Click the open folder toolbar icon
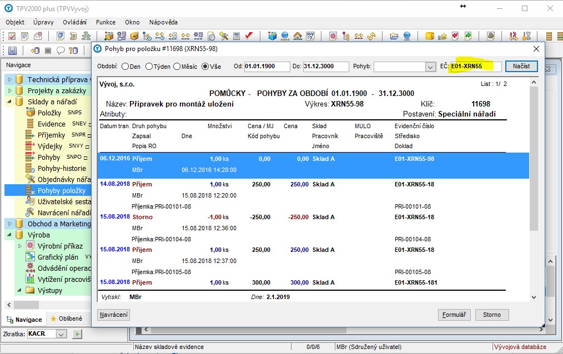Viewport: 563px width, 354px height. [x=394, y=36]
